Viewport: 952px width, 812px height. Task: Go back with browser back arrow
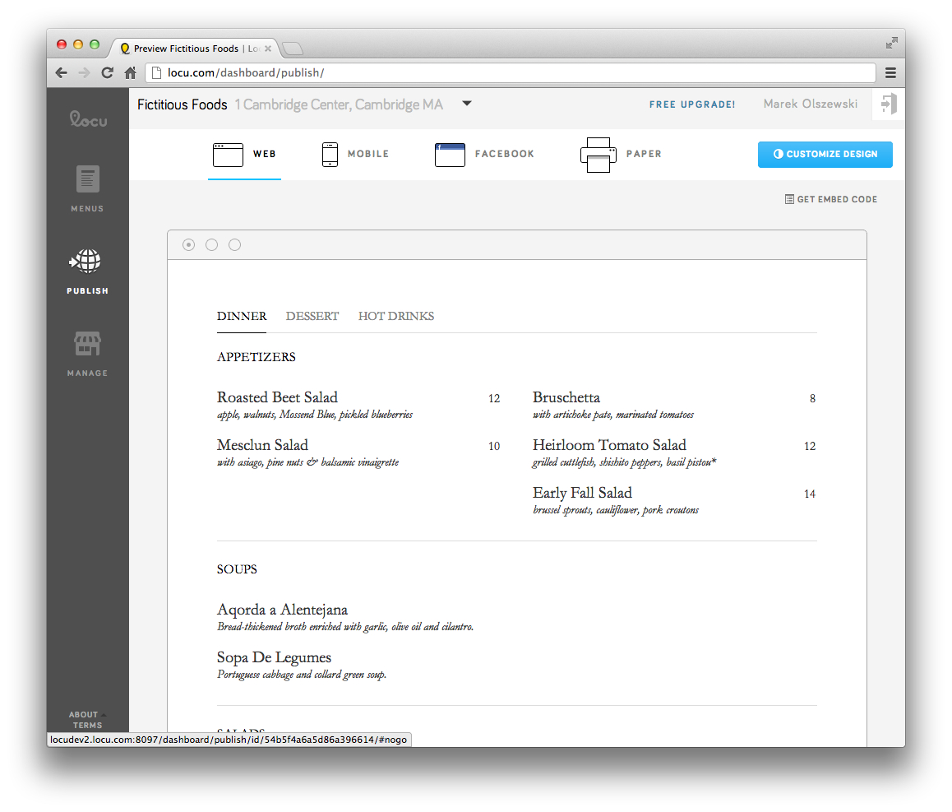coord(62,73)
